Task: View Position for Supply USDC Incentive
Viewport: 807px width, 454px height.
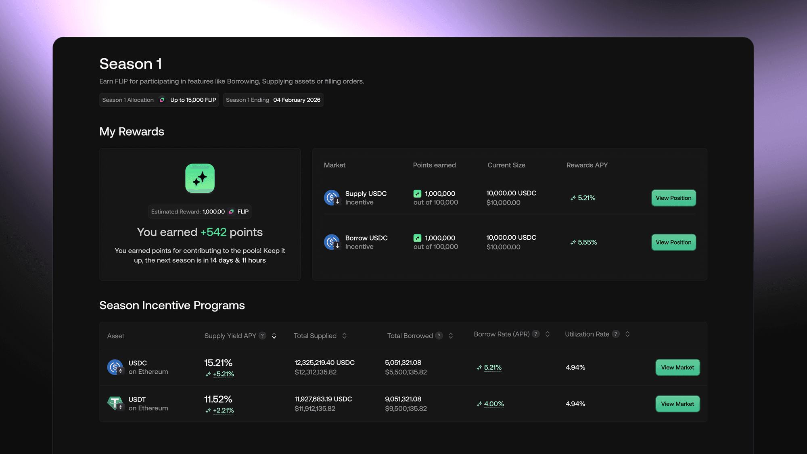Action: point(673,198)
